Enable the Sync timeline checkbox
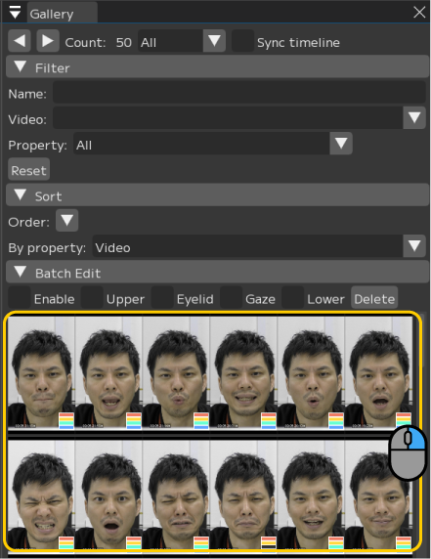The width and height of the screenshot is (431, 559). click(242, 41)
